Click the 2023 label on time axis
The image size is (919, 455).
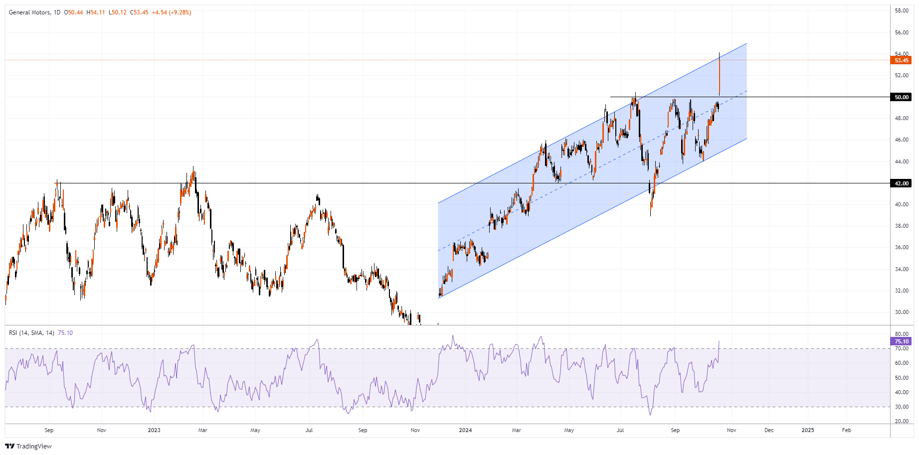(154, 430)
